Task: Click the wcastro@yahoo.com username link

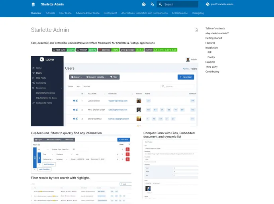Action: click(118, 101)
